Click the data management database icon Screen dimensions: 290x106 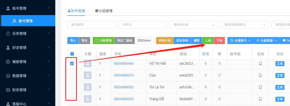coord(8,76)
